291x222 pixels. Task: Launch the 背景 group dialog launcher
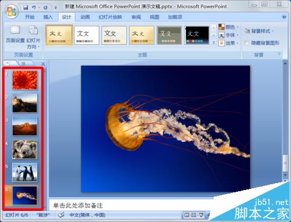tap(279, 54)
